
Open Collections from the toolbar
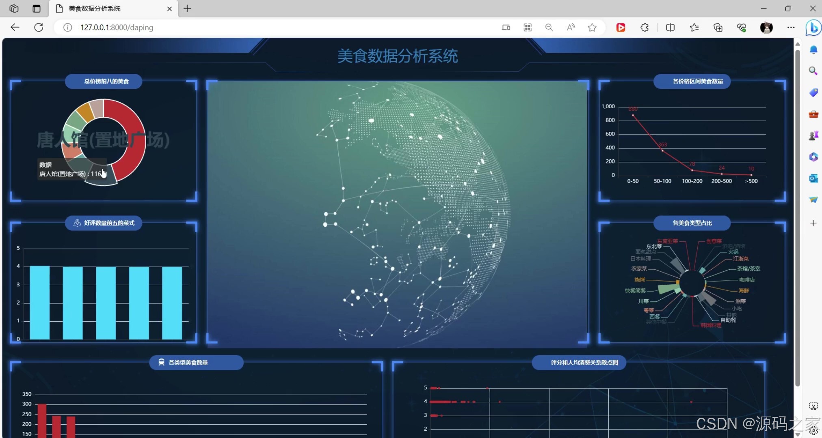click(718, 28)
